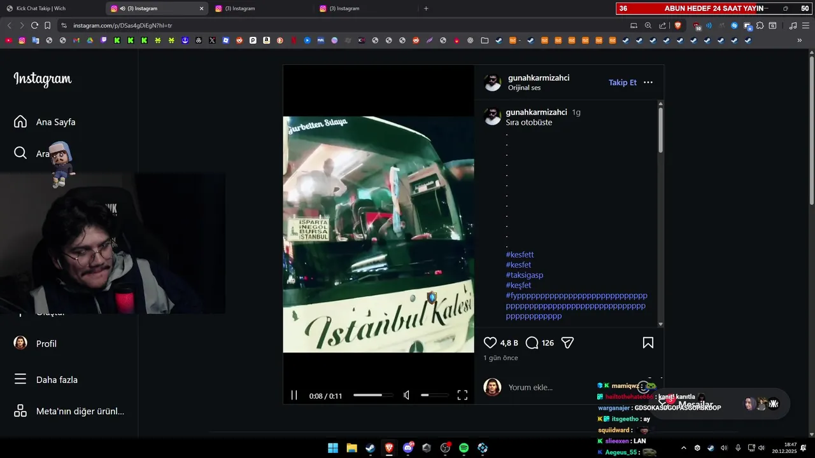Open Spotify from taskbar
This screenshot has height=458, width=815.
pos(464,448)
